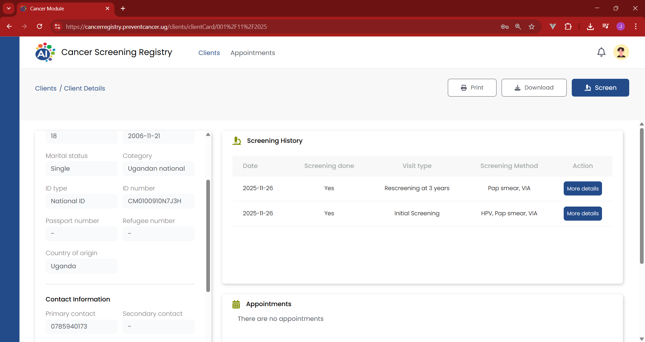Open the Appointments nav tab

pos(253,53)
